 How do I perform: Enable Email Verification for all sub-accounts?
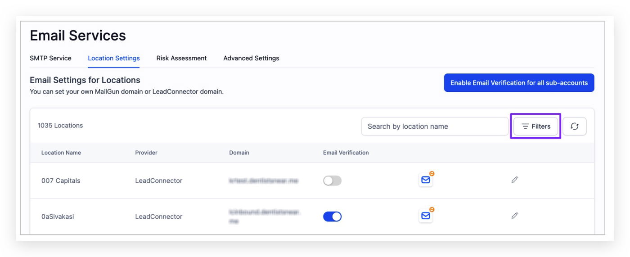519,83
